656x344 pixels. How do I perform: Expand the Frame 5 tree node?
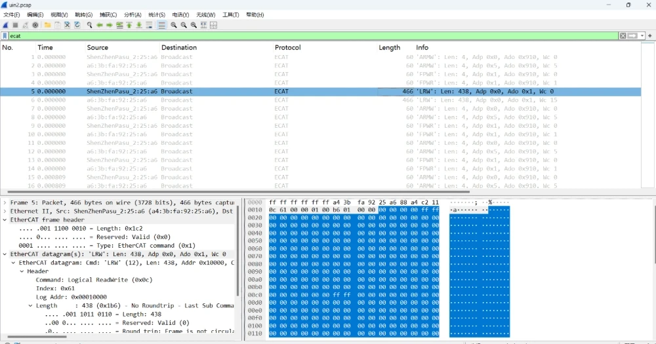(x=5, y=202)
